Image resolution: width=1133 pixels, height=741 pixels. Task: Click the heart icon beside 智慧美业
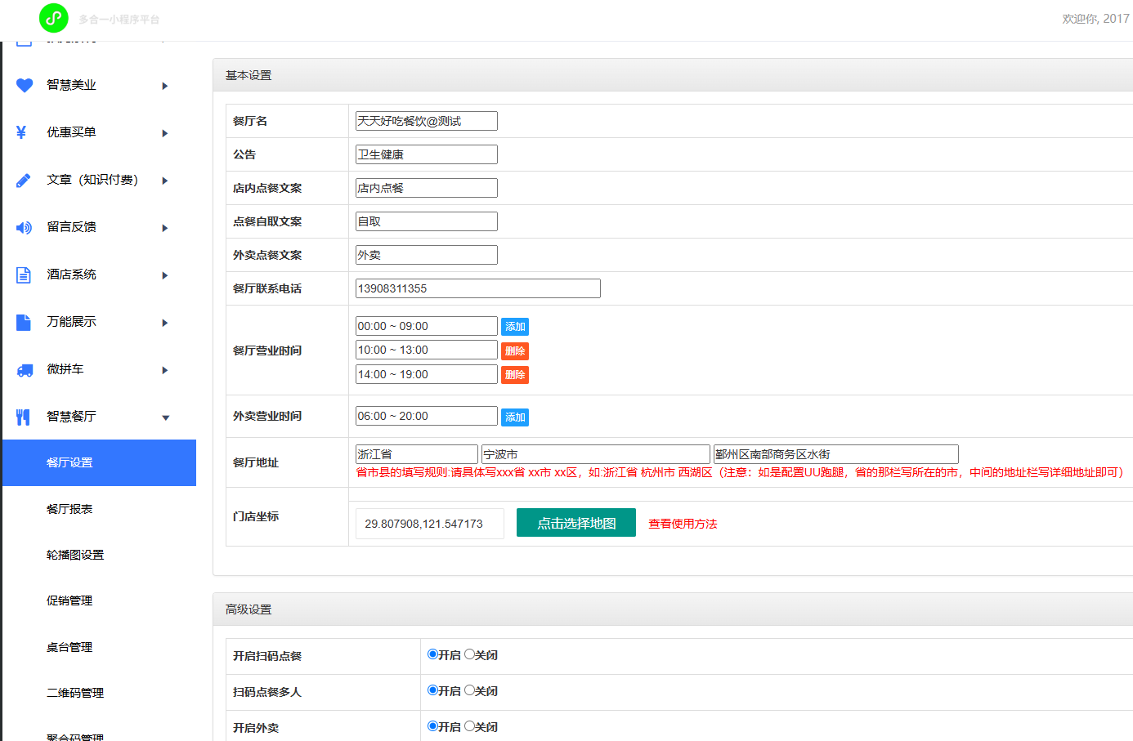point(25,85)
